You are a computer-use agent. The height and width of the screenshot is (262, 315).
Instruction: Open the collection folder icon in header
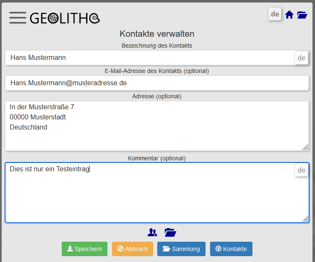pyautogui.click(x=302, y=15)
